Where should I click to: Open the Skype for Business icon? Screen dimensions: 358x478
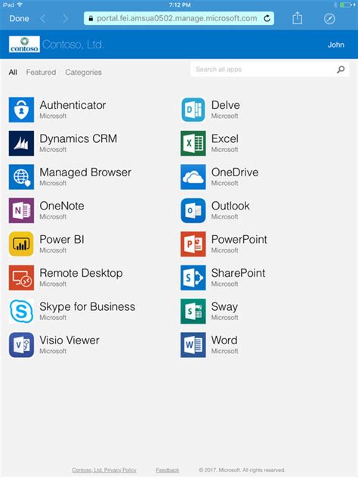(21, 311)
